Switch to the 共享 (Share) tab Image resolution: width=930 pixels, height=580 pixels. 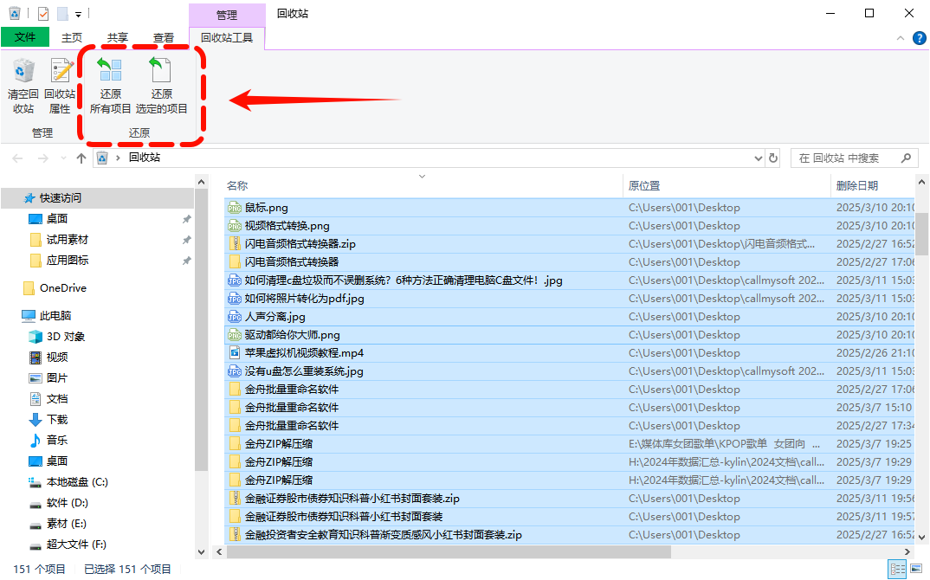(118, 37)
